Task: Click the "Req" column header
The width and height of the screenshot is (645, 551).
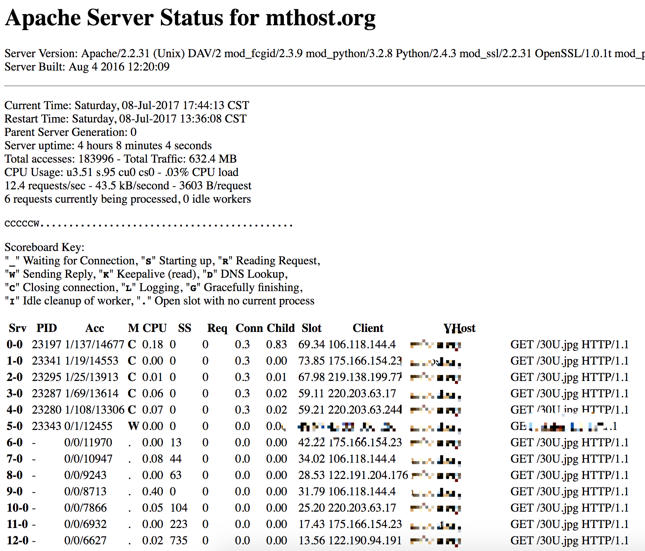Action: [x=217, y=328]
